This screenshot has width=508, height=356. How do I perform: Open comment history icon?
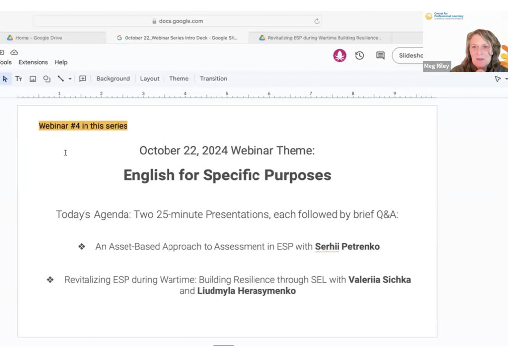click(380, 56)
